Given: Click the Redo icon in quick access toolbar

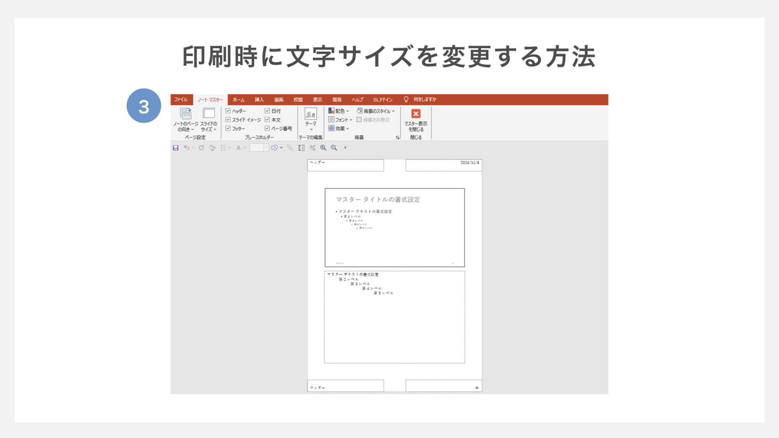Looking at the screenshot, I should [201, 148].
